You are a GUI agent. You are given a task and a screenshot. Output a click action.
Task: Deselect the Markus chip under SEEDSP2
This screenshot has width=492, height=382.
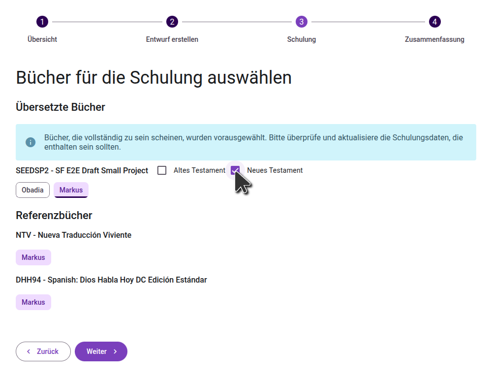(71, 190)
